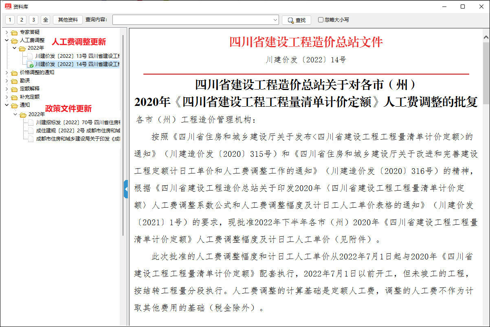Image resolution: width=490 pixels, height=327 pixels.
Task: Select the 成都市住房和城乡建设局关于印发 document
Action: point(77,139)
